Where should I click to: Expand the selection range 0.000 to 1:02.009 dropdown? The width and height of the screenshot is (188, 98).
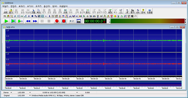click(x=77, y=92)
